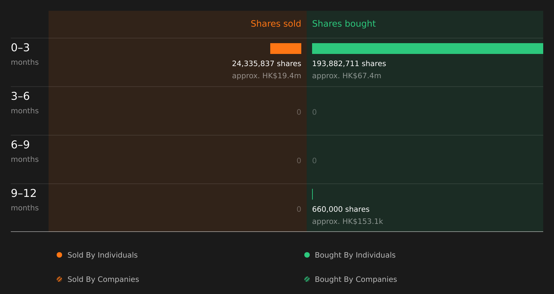Click the bought zero value in 6–9 months row
Viewport: 554px width, 294px height.
pyautogui.click(x=314, y=160)
